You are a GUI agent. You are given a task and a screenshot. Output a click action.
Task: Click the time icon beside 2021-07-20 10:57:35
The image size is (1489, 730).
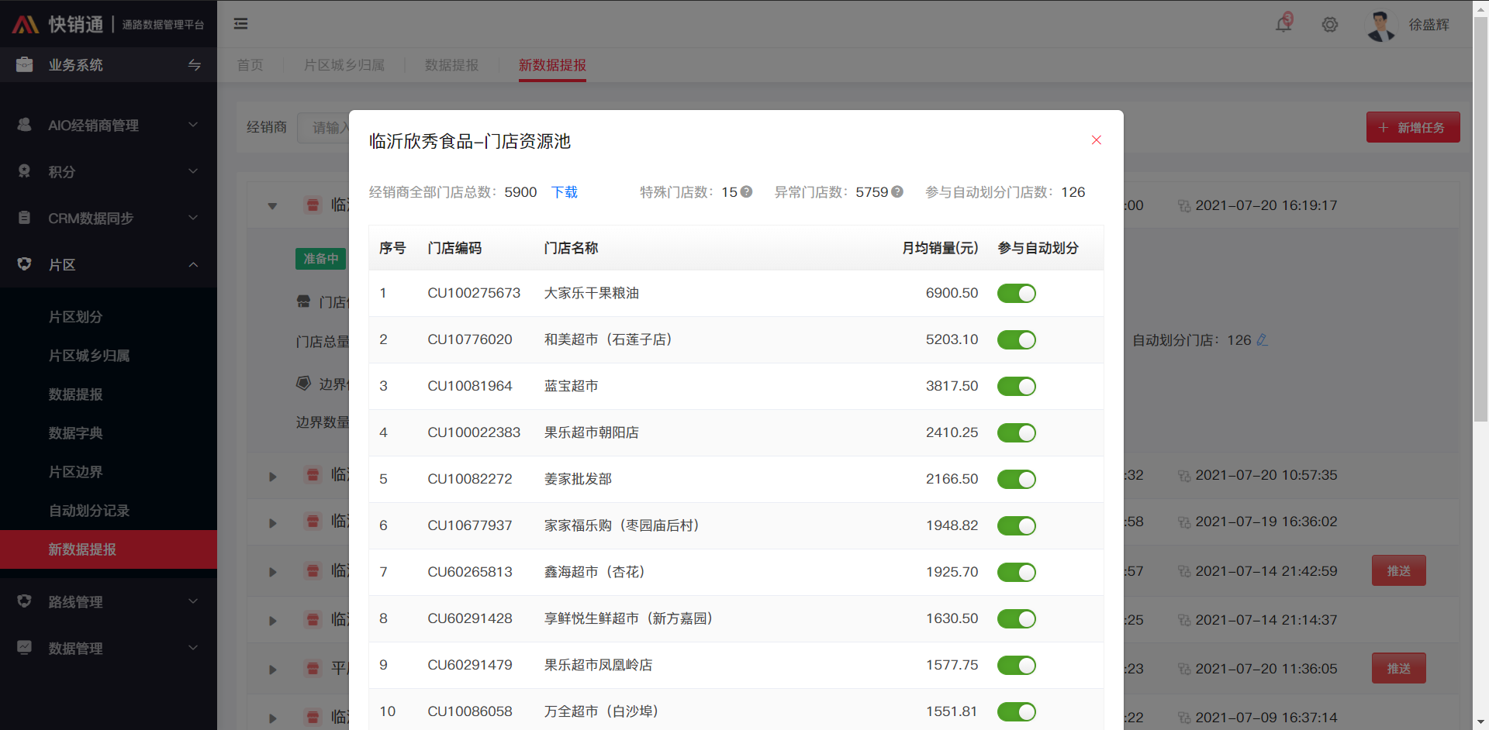coord(1184,476)
